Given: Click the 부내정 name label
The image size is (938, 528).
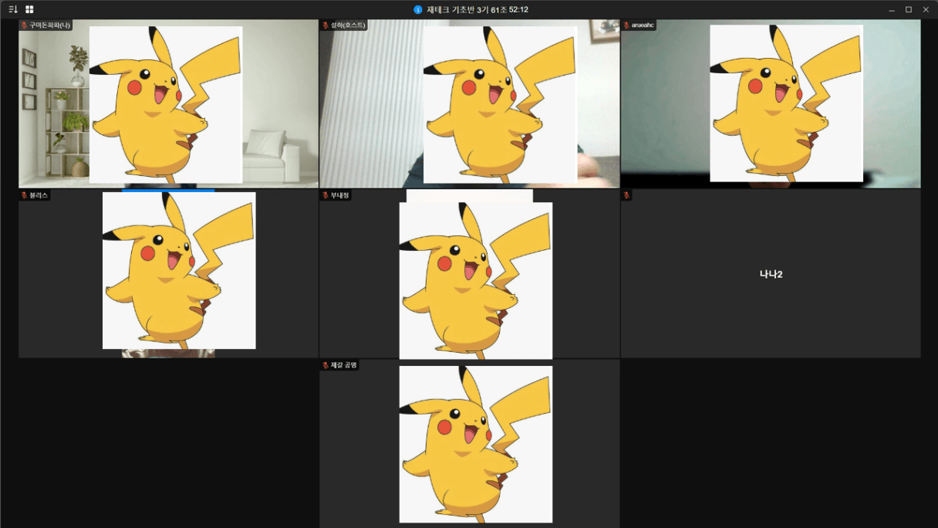Looking at the screenshot, I should tap(339, 195).
